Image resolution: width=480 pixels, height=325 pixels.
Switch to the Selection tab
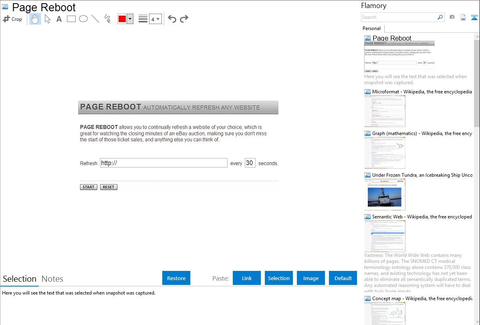(20, 279)
